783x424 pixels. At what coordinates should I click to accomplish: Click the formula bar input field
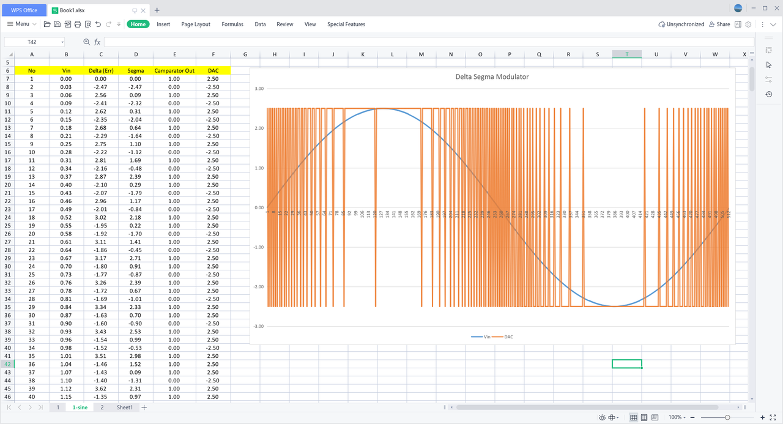pos(428,42)
